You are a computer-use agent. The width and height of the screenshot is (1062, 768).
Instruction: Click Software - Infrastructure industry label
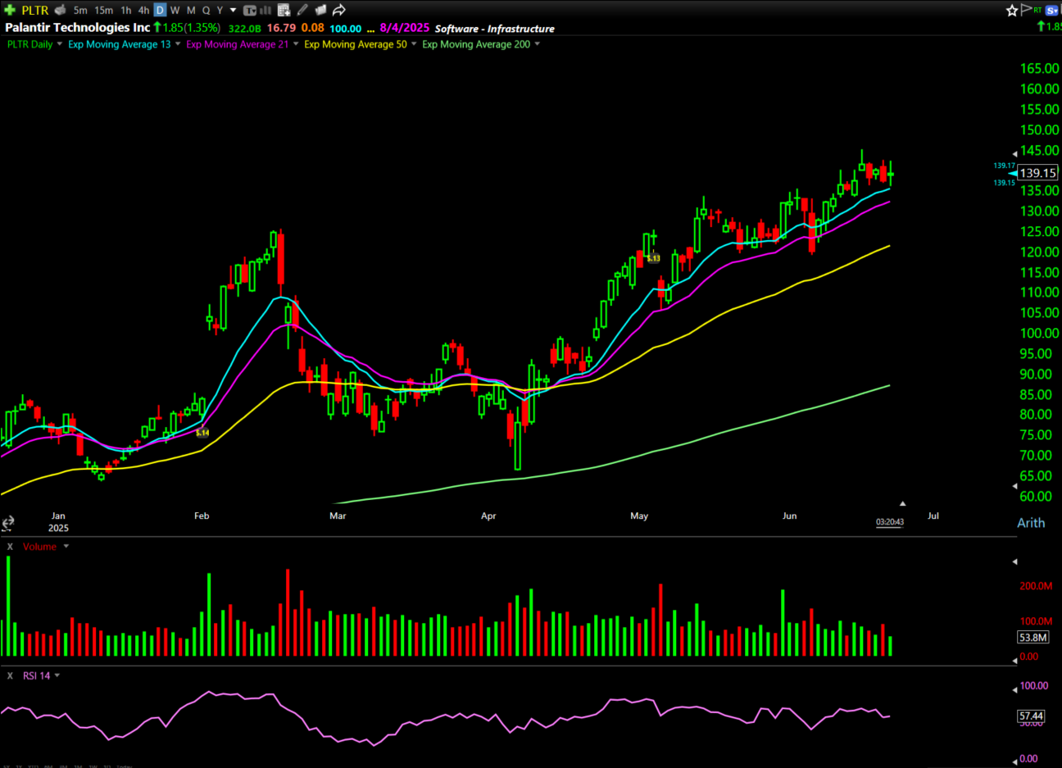tap(495, 28)
